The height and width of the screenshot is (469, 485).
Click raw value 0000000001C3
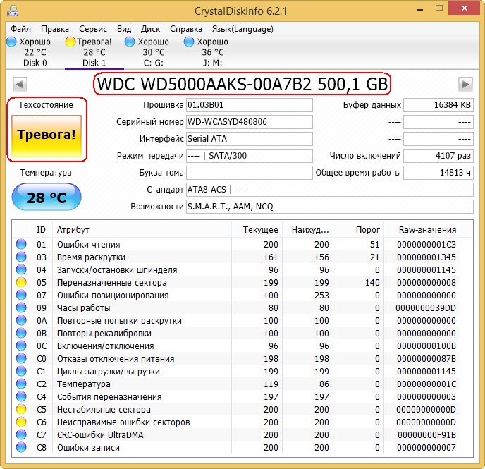tap(426, 245)
